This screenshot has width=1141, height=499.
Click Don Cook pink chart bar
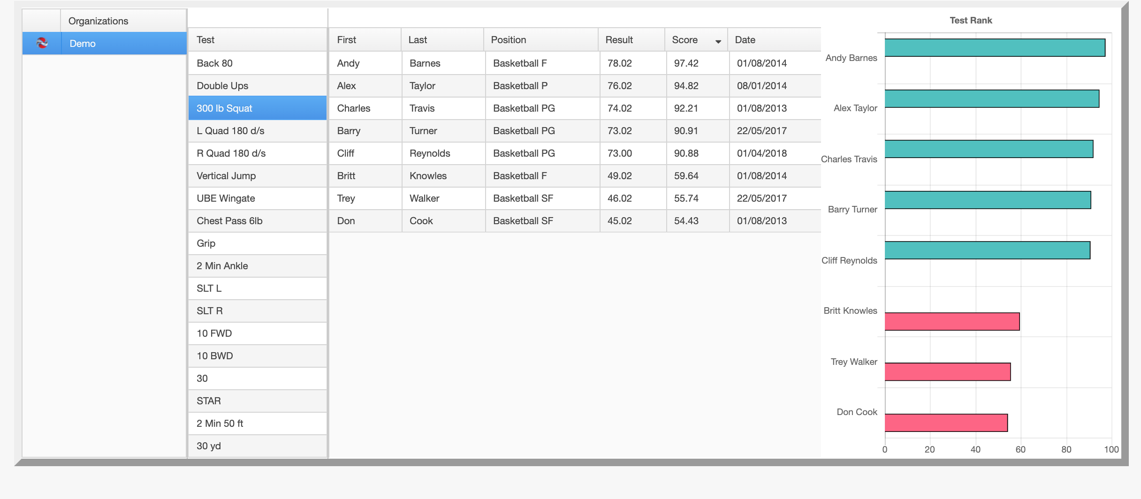click(946, 423)
